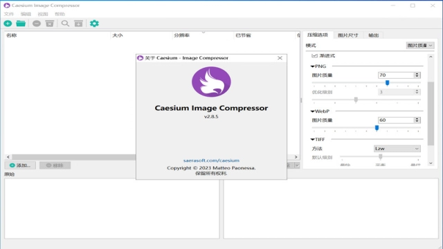This screenshot has height=249, width=443.
Task: Click the magnifier preview icon in toolbar
Action: tap(65, 24)
